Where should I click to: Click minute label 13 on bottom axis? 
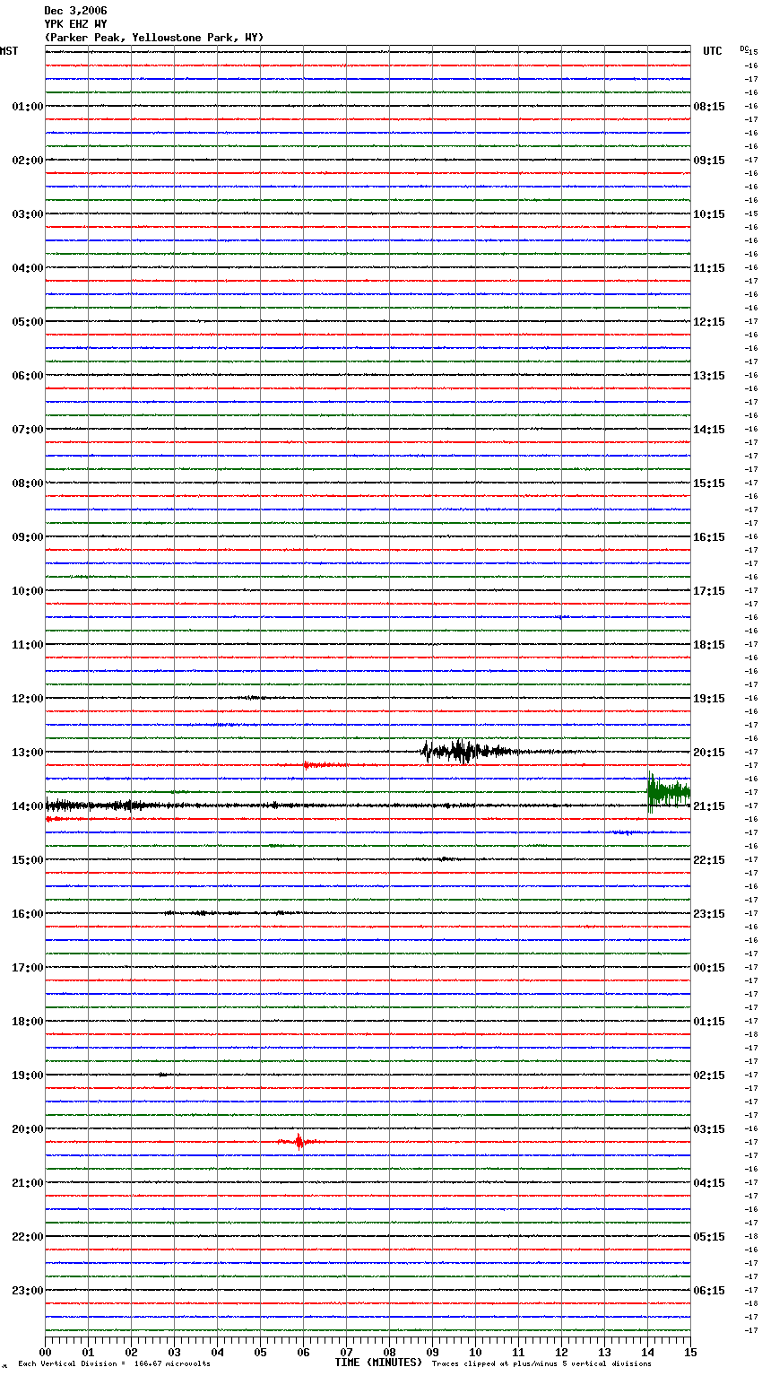coord(604,1352)
